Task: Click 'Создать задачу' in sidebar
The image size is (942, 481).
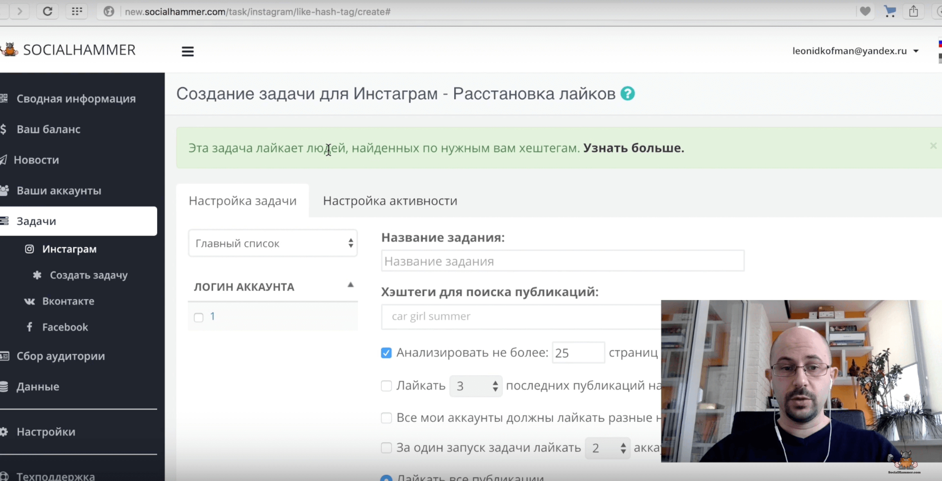Action: (88, 275)
